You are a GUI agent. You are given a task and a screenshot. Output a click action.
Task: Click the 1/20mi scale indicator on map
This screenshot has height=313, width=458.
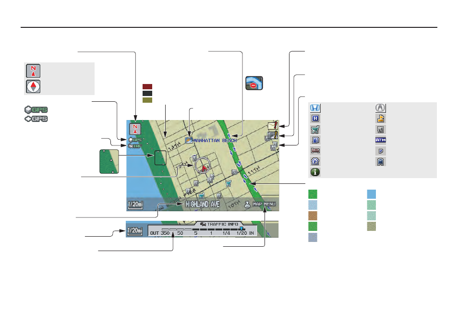pos(135,205)
